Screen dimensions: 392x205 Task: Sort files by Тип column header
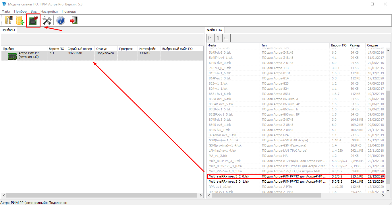295,45
